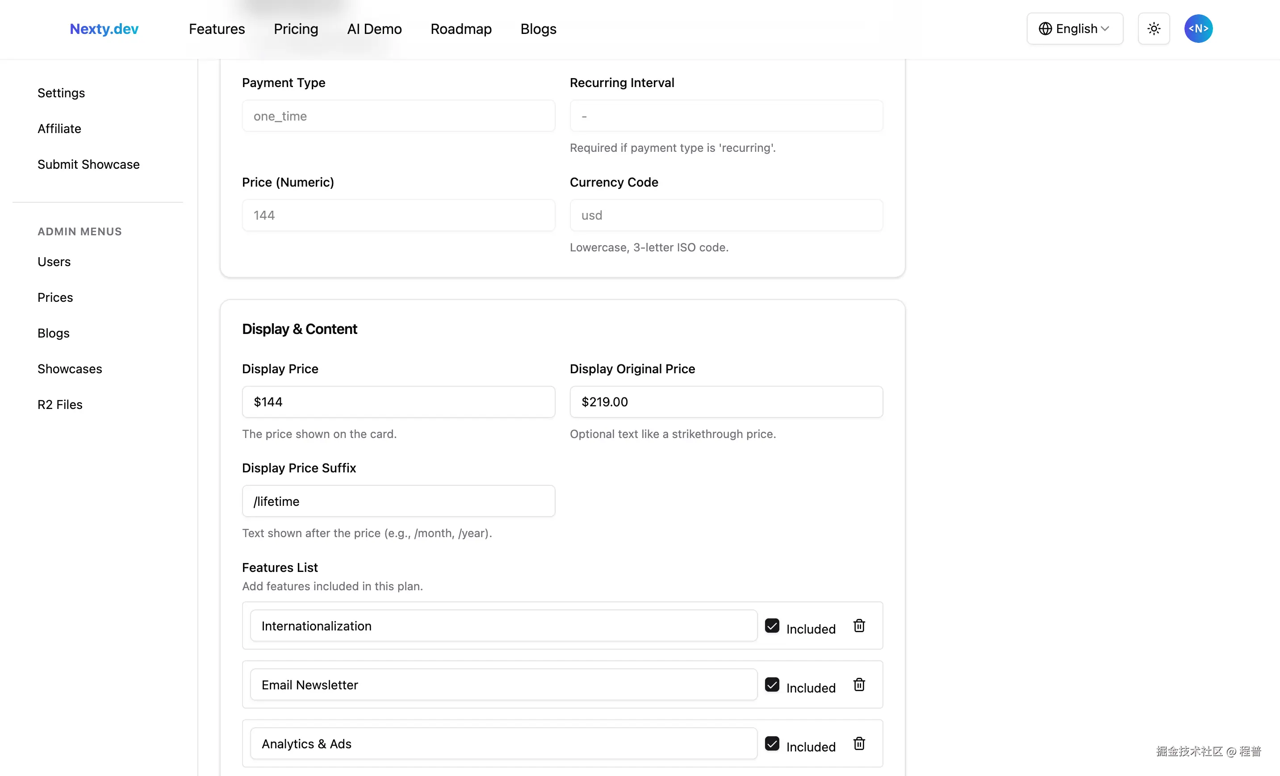The image size is (1280, 776).
Task: Expand the Recurring Interval selector
Action: [726, 115]
